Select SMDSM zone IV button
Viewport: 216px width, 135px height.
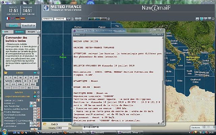click(20, 78)
